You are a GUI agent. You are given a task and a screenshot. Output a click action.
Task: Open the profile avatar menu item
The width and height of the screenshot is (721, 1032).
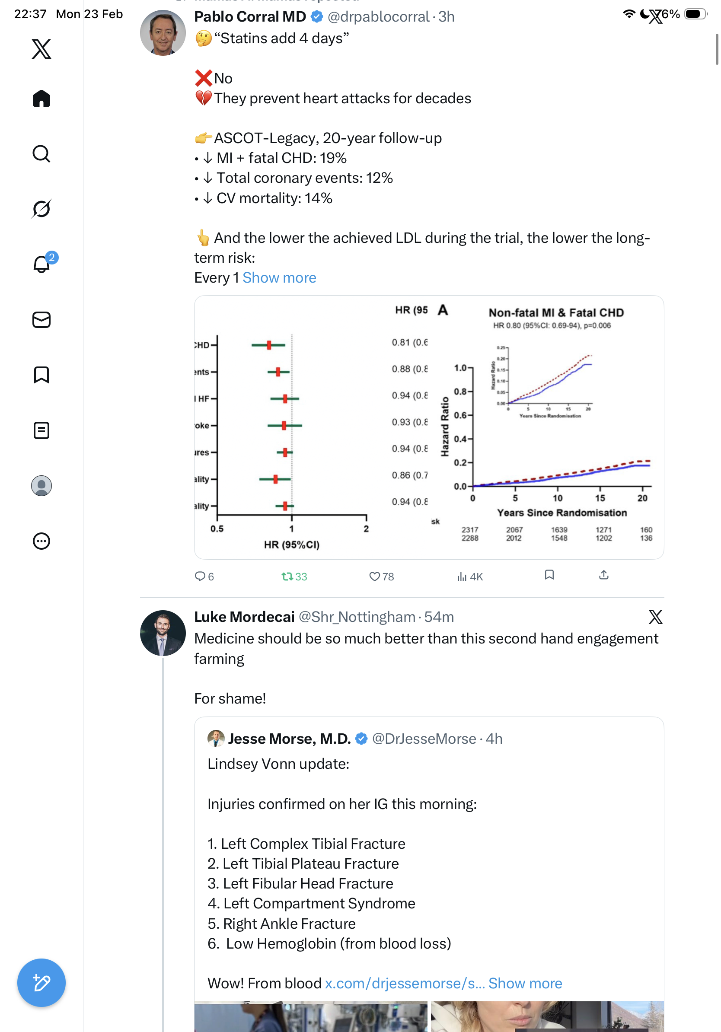[x=41, y=486]
